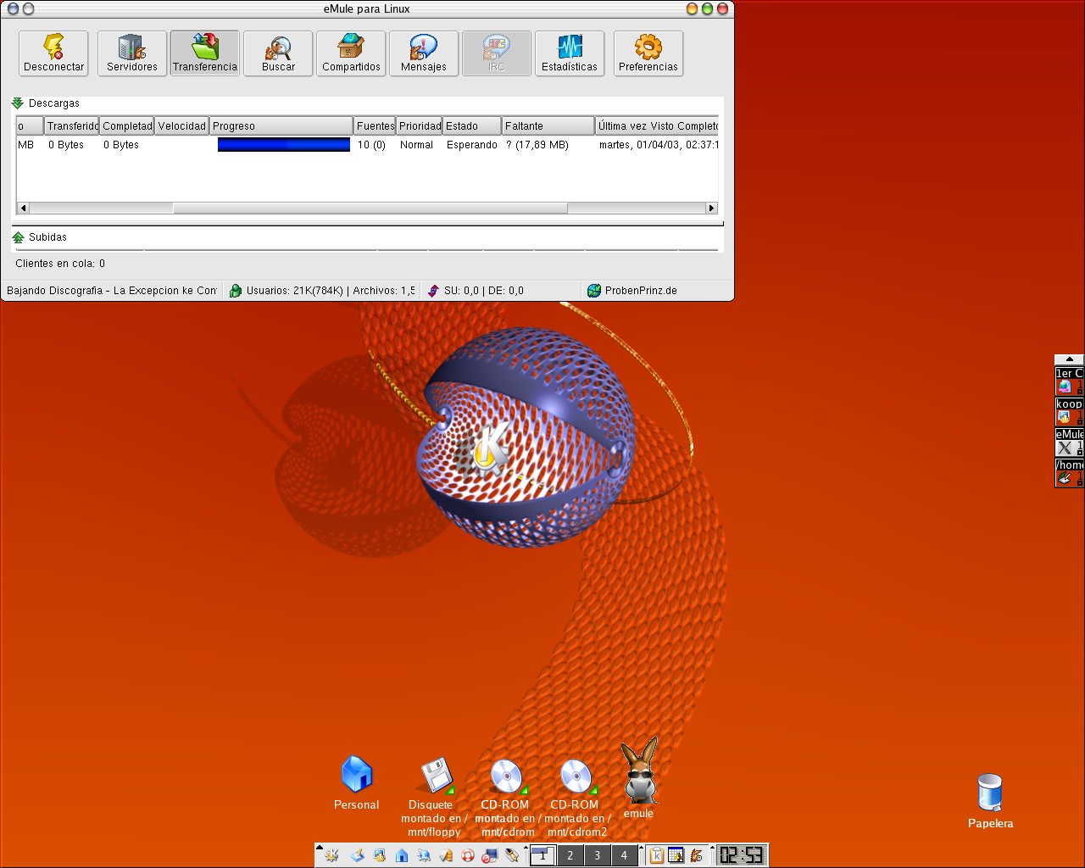Open the Mensajes messages view
The height and width of the screenshot is (868, 1085).
pyautogui.click(x=424, y=53)
